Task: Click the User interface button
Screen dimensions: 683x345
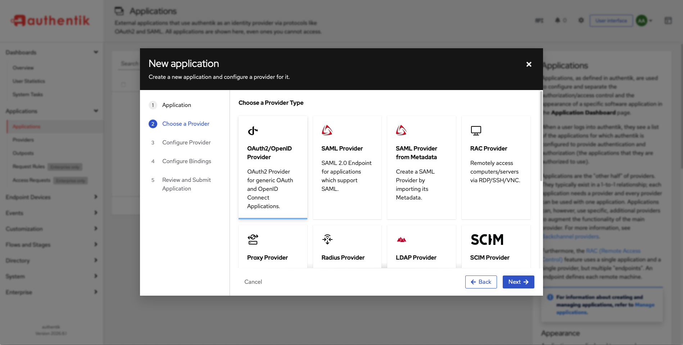Action: [x=611, y=21]
